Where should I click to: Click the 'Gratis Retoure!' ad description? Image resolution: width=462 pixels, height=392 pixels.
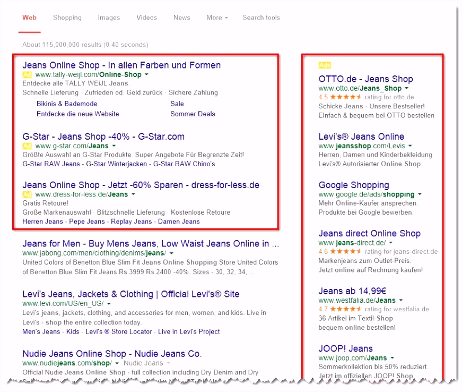(x=46, y=203)
